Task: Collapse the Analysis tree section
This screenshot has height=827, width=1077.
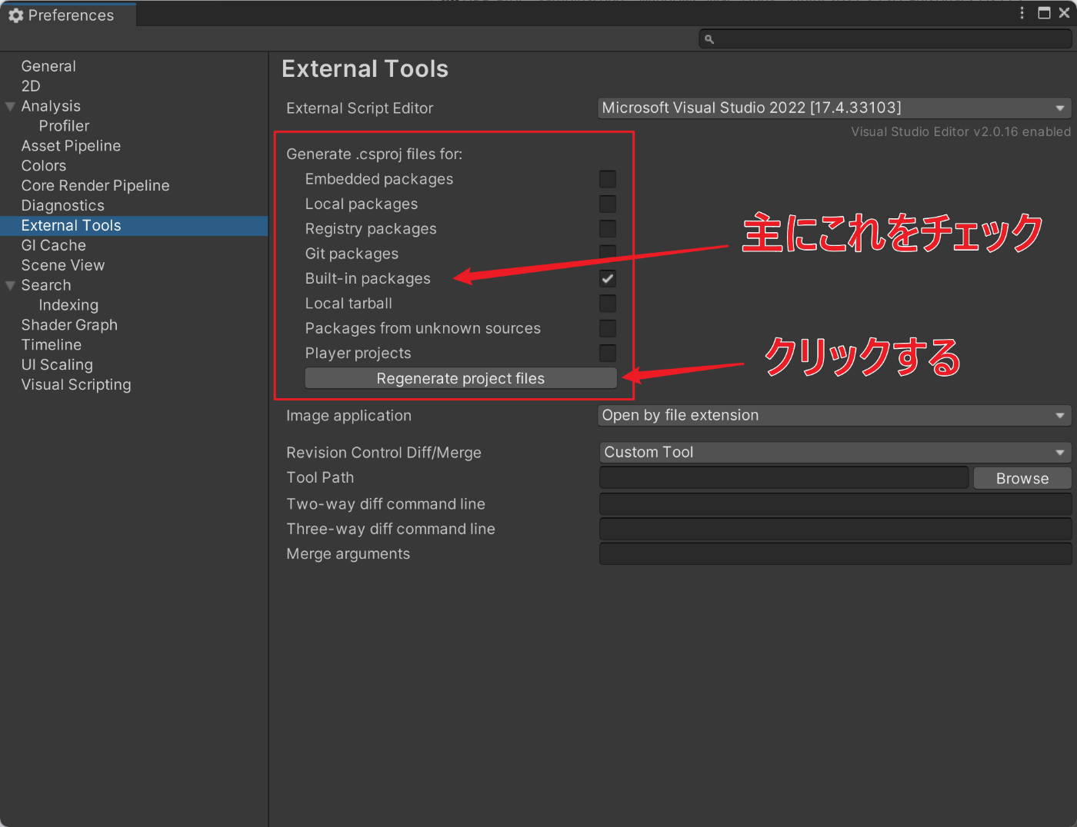Action: 11,106
